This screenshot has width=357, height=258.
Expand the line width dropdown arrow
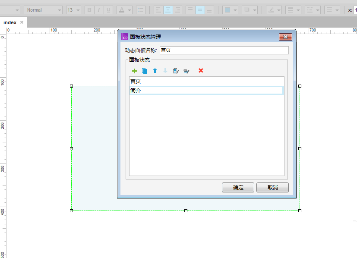pos(298,10)
